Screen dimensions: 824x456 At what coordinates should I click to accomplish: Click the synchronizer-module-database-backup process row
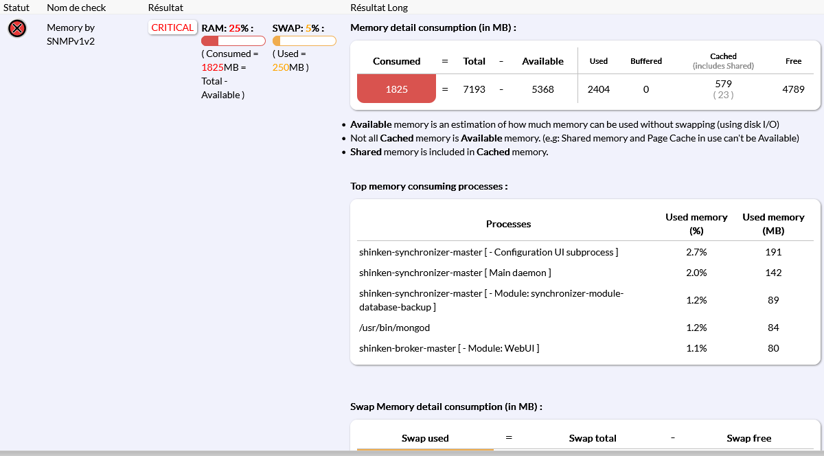click(x=490, y=300)
